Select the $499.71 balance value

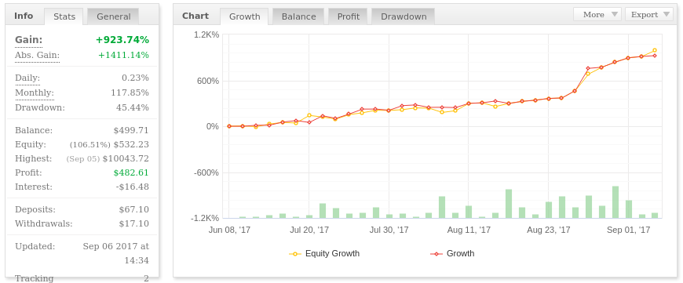pyautogui.click(x=131, y=130)
